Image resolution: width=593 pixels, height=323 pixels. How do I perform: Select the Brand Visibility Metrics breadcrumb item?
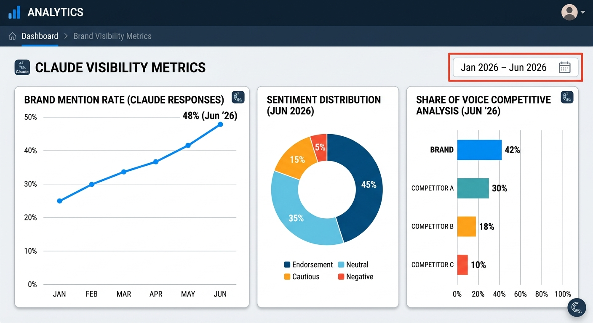click(x=112, y=36)
